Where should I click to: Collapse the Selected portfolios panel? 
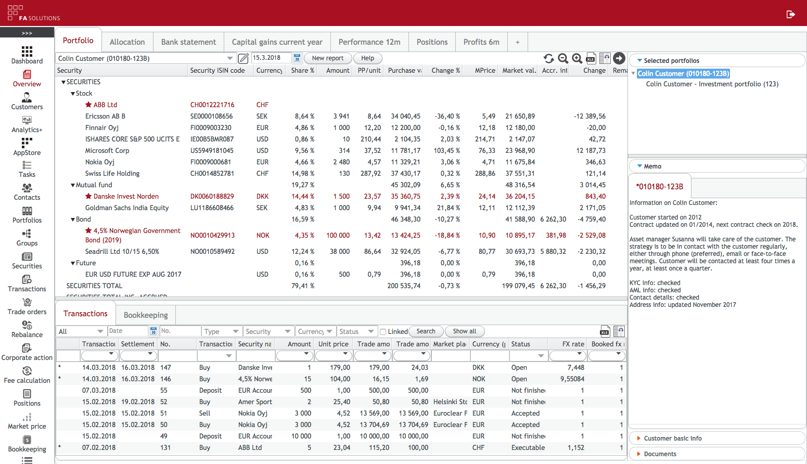[717, 61]
